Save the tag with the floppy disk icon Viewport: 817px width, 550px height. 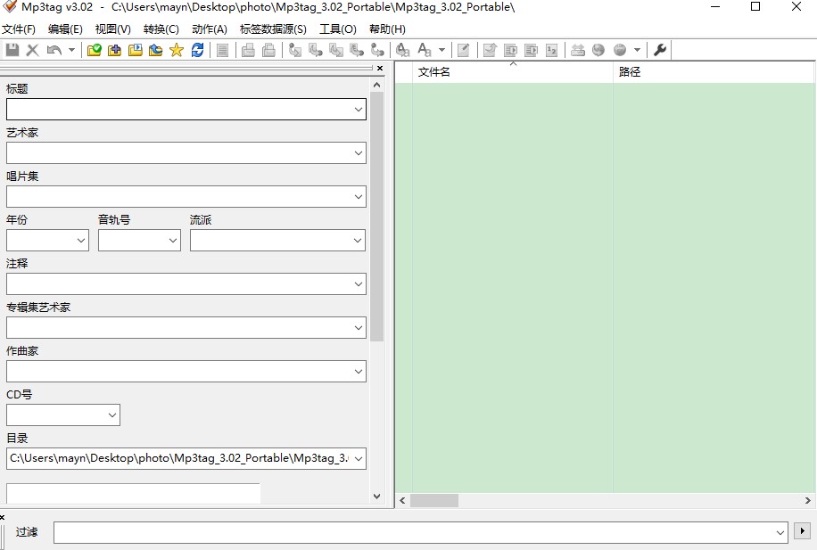12,50
